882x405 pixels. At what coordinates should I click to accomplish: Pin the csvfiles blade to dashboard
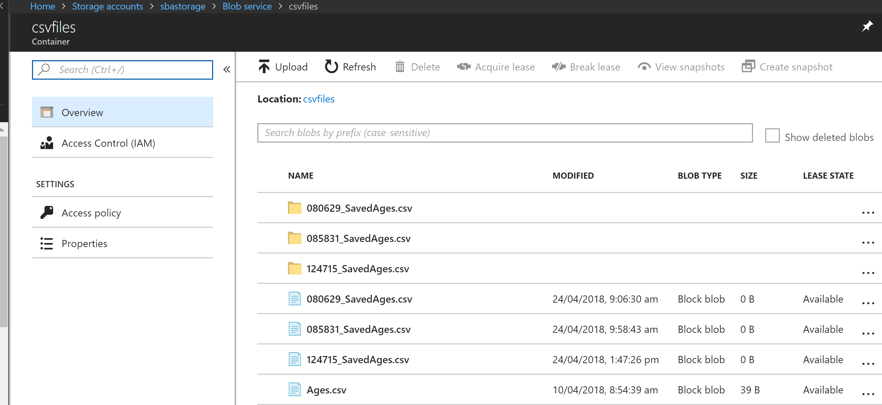coord(867,26)
